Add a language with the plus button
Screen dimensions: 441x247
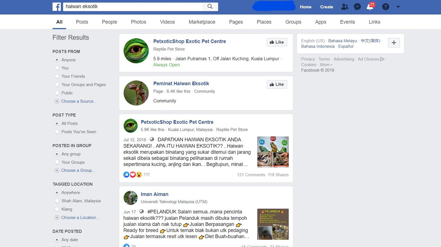394,43
